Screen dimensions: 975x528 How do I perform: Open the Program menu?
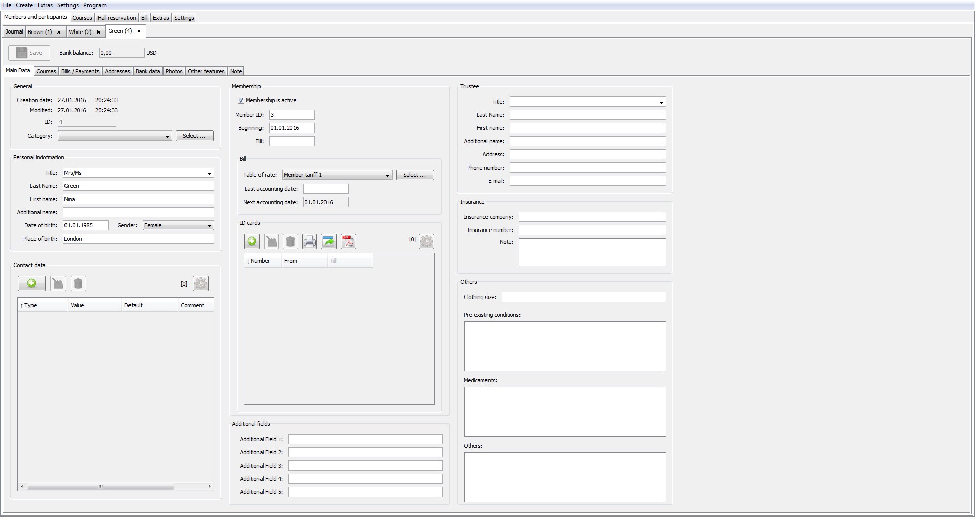point(95,5)
